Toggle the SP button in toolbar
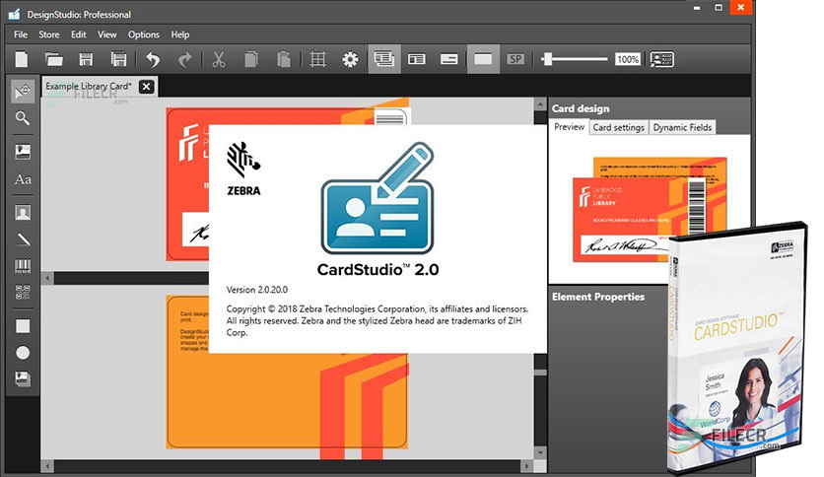824x477 pixels. tap(515, 59)
